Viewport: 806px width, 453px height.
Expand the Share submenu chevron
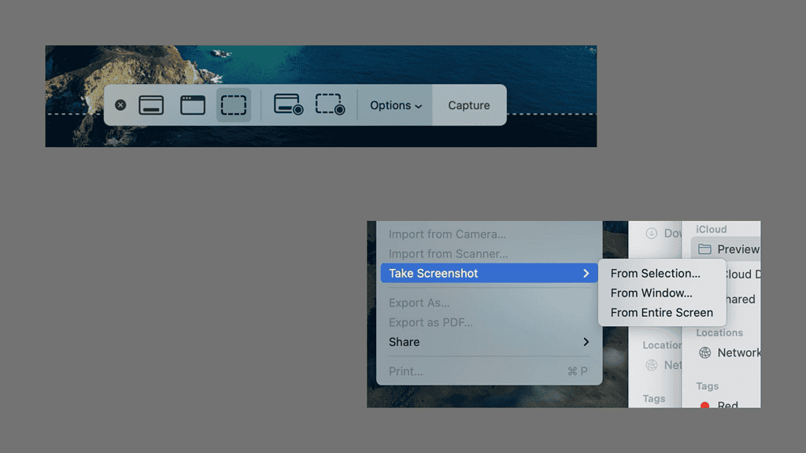587,342
